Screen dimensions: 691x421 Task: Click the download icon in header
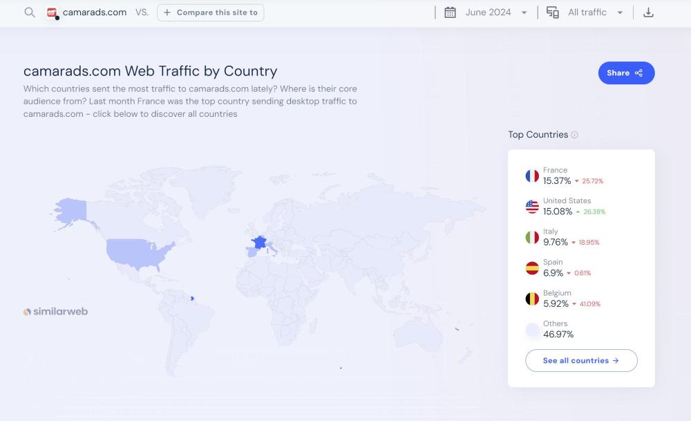(648, 12)
